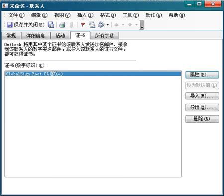Viewport: 224px width, 196px height.
Task: Click the 导入(M)... button
Action: coord(202,96)
